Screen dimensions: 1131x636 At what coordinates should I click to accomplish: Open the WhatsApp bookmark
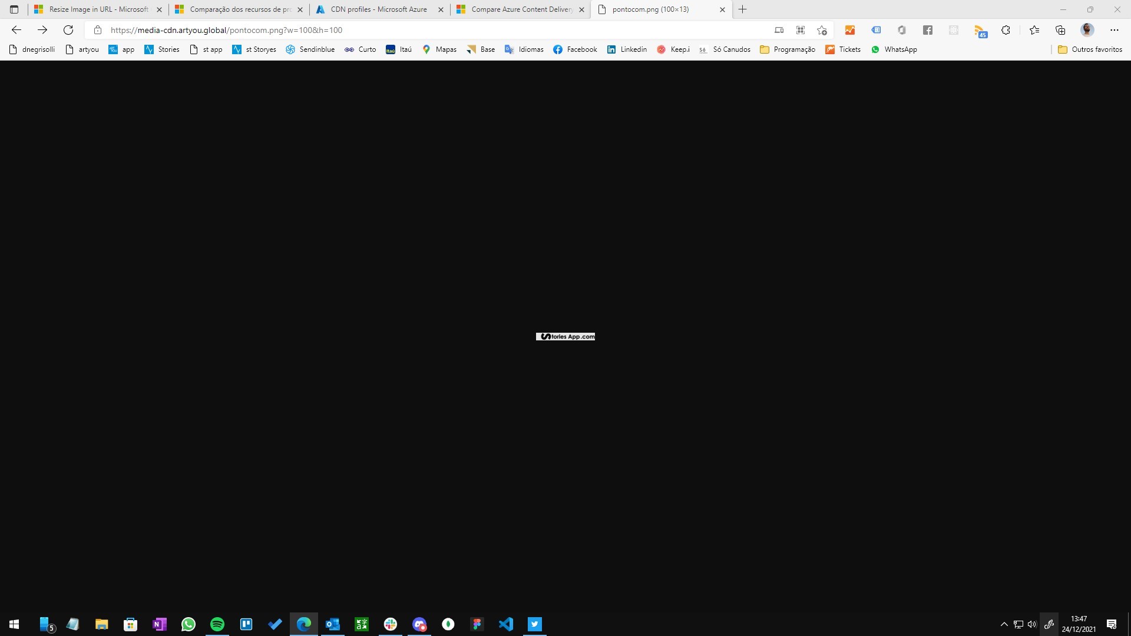pos(894,49)
